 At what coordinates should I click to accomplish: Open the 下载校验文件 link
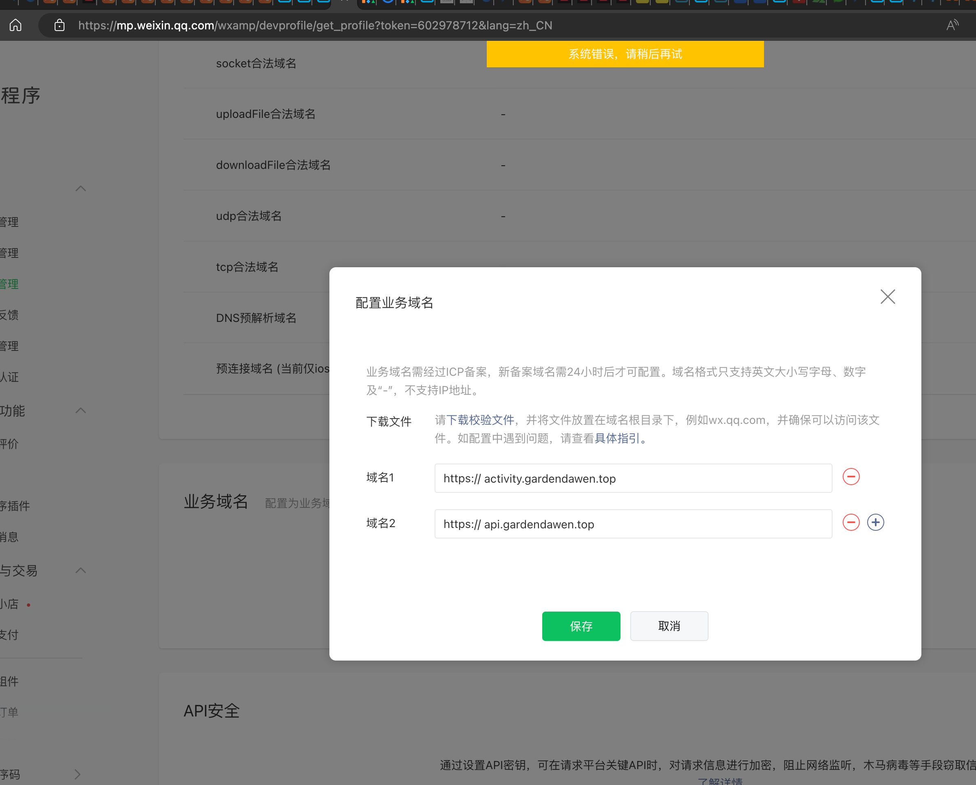point(480,420)
